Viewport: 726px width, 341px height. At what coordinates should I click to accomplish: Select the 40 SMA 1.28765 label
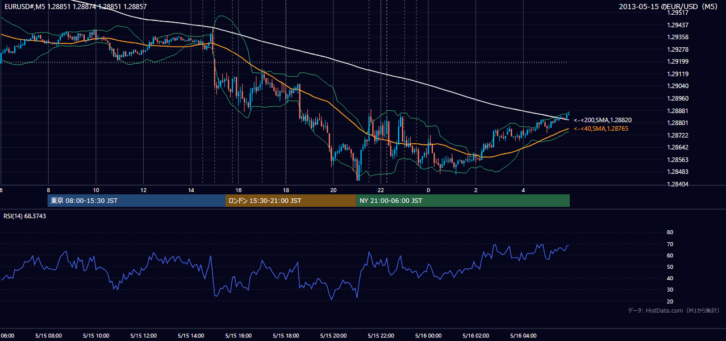pyautogui.click(x=600, y=129)
